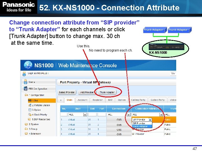This screenshot has height=152, width=202.
Task: Select 1.Slot in the tree
Action: 42,100
